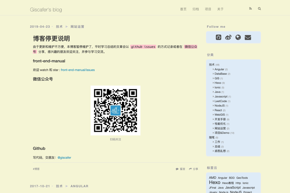Select AMD tag in tag cloud
Image resolution: width=290 pixels, height=193 pixels.
tap(212, 177)
